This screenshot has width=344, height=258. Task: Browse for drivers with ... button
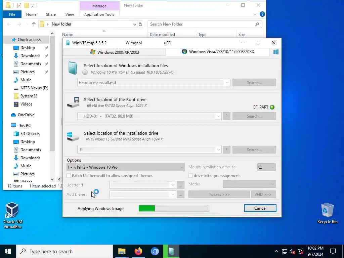180,195
